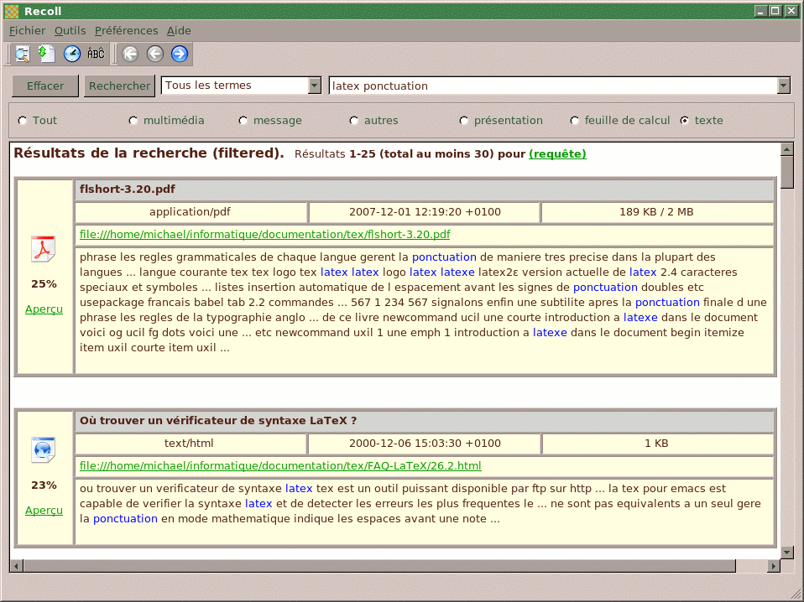Click the HTML file icon of second result

(44, 450)
